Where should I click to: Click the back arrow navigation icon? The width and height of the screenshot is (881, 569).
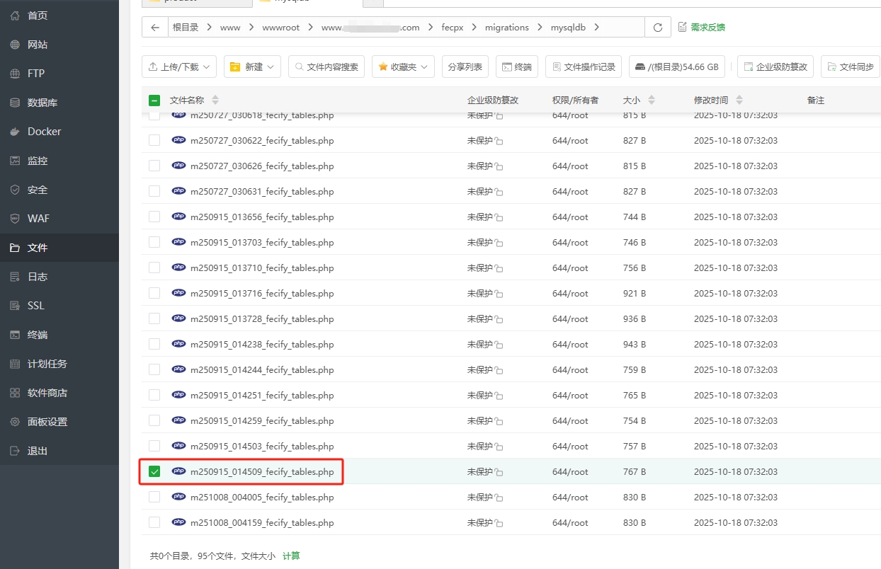154,28
